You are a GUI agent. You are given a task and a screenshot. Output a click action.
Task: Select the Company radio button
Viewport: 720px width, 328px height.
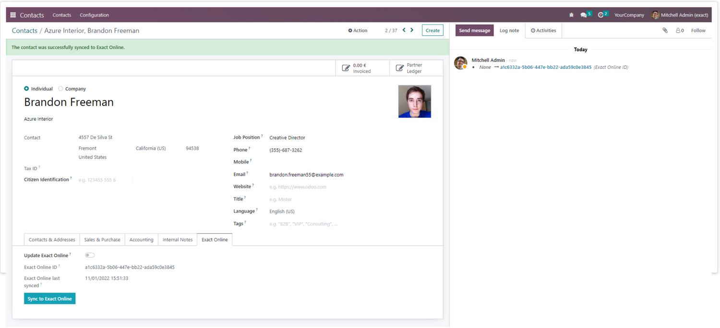(61, 89)
